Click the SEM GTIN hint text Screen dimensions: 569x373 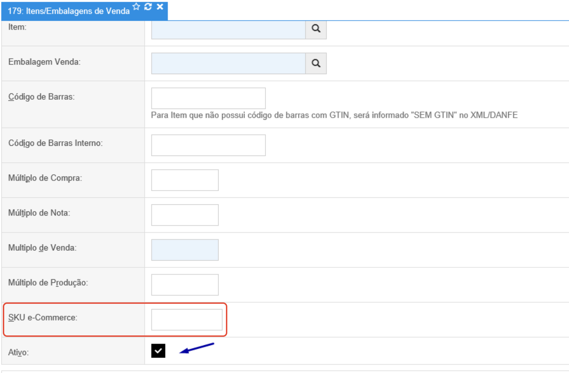(x=334, y=115)
